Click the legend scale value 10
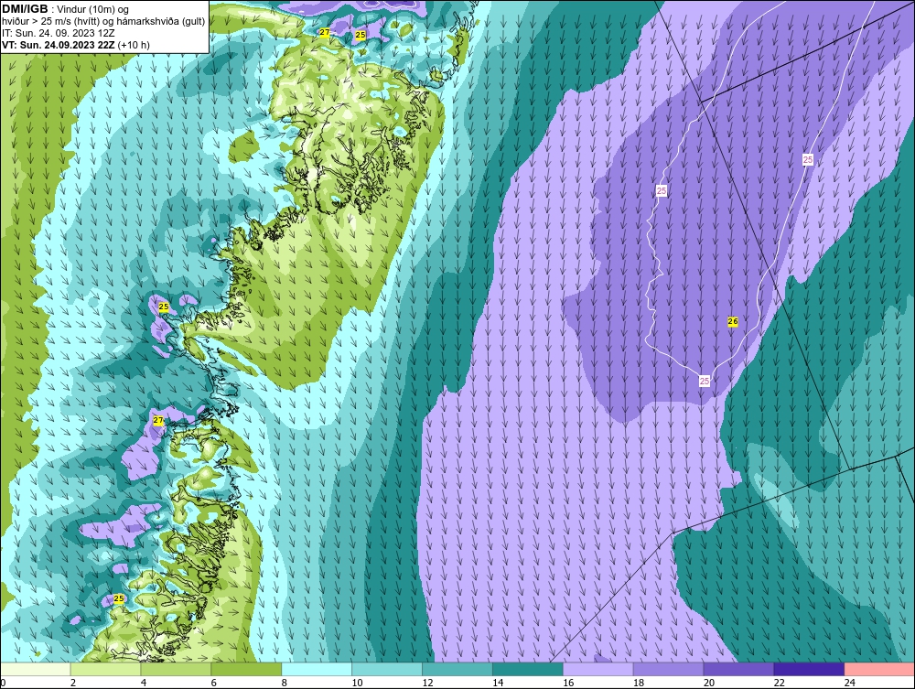The width and height of the screenshot is (915, 689). coord(357,683)
